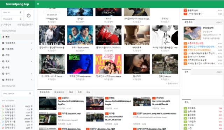This screenshot has height=130, width=224.
Task: Click the hamburger menu icon in header
Action: tap(38, 4)
